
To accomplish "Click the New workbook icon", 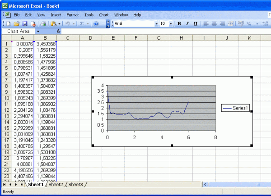I will coord(8,23).
